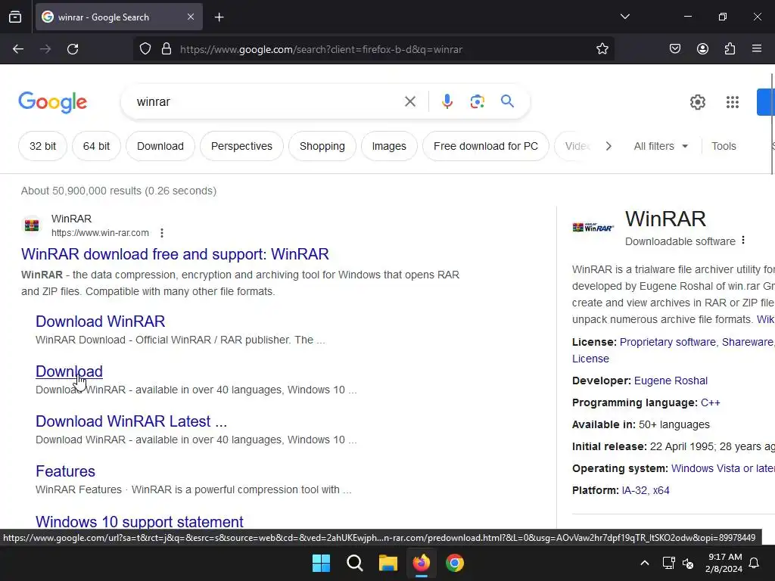Open the Features sitelink

click(65, 471)
